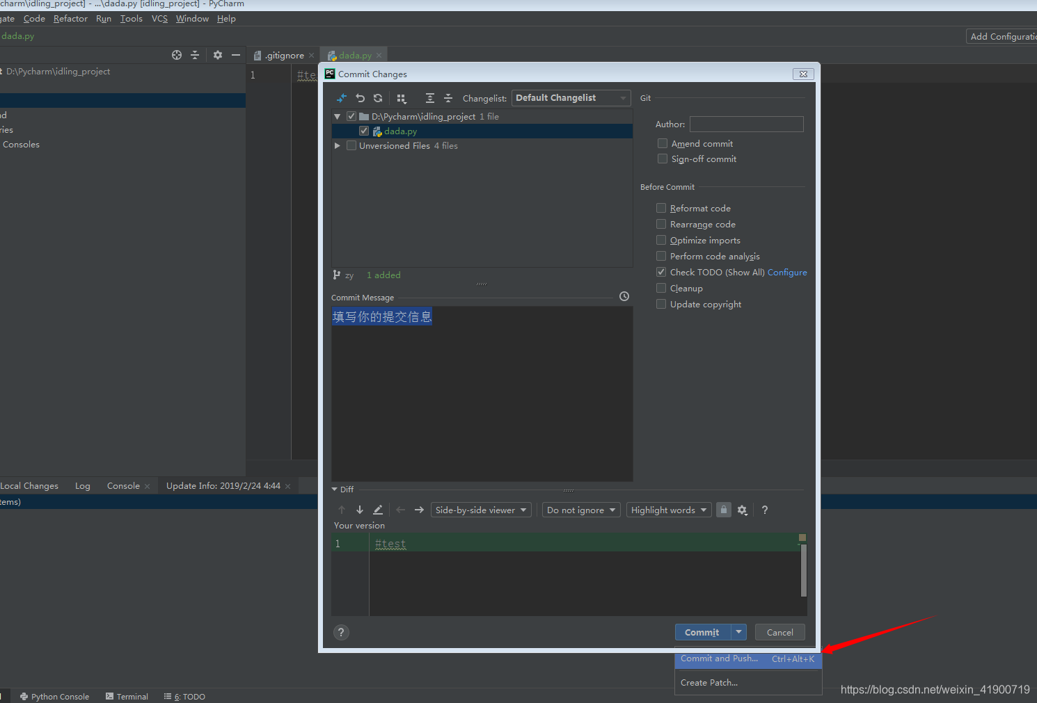This screenshot has width=1037, height=703.
Task: Enable Rearrange code checkbox
Action: click(x=661, y=224)
